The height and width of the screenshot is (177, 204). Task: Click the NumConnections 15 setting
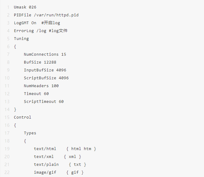(x=45, y=54)
